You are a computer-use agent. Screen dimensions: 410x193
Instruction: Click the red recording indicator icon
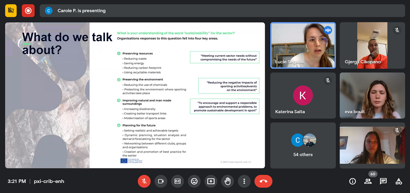click(28, 11)
